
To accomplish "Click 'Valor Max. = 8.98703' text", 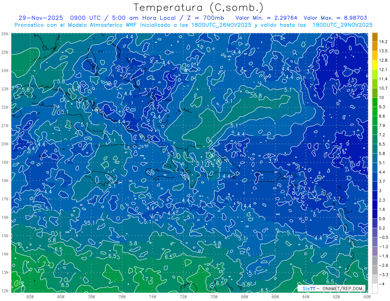I will click(x=336, y=18).
